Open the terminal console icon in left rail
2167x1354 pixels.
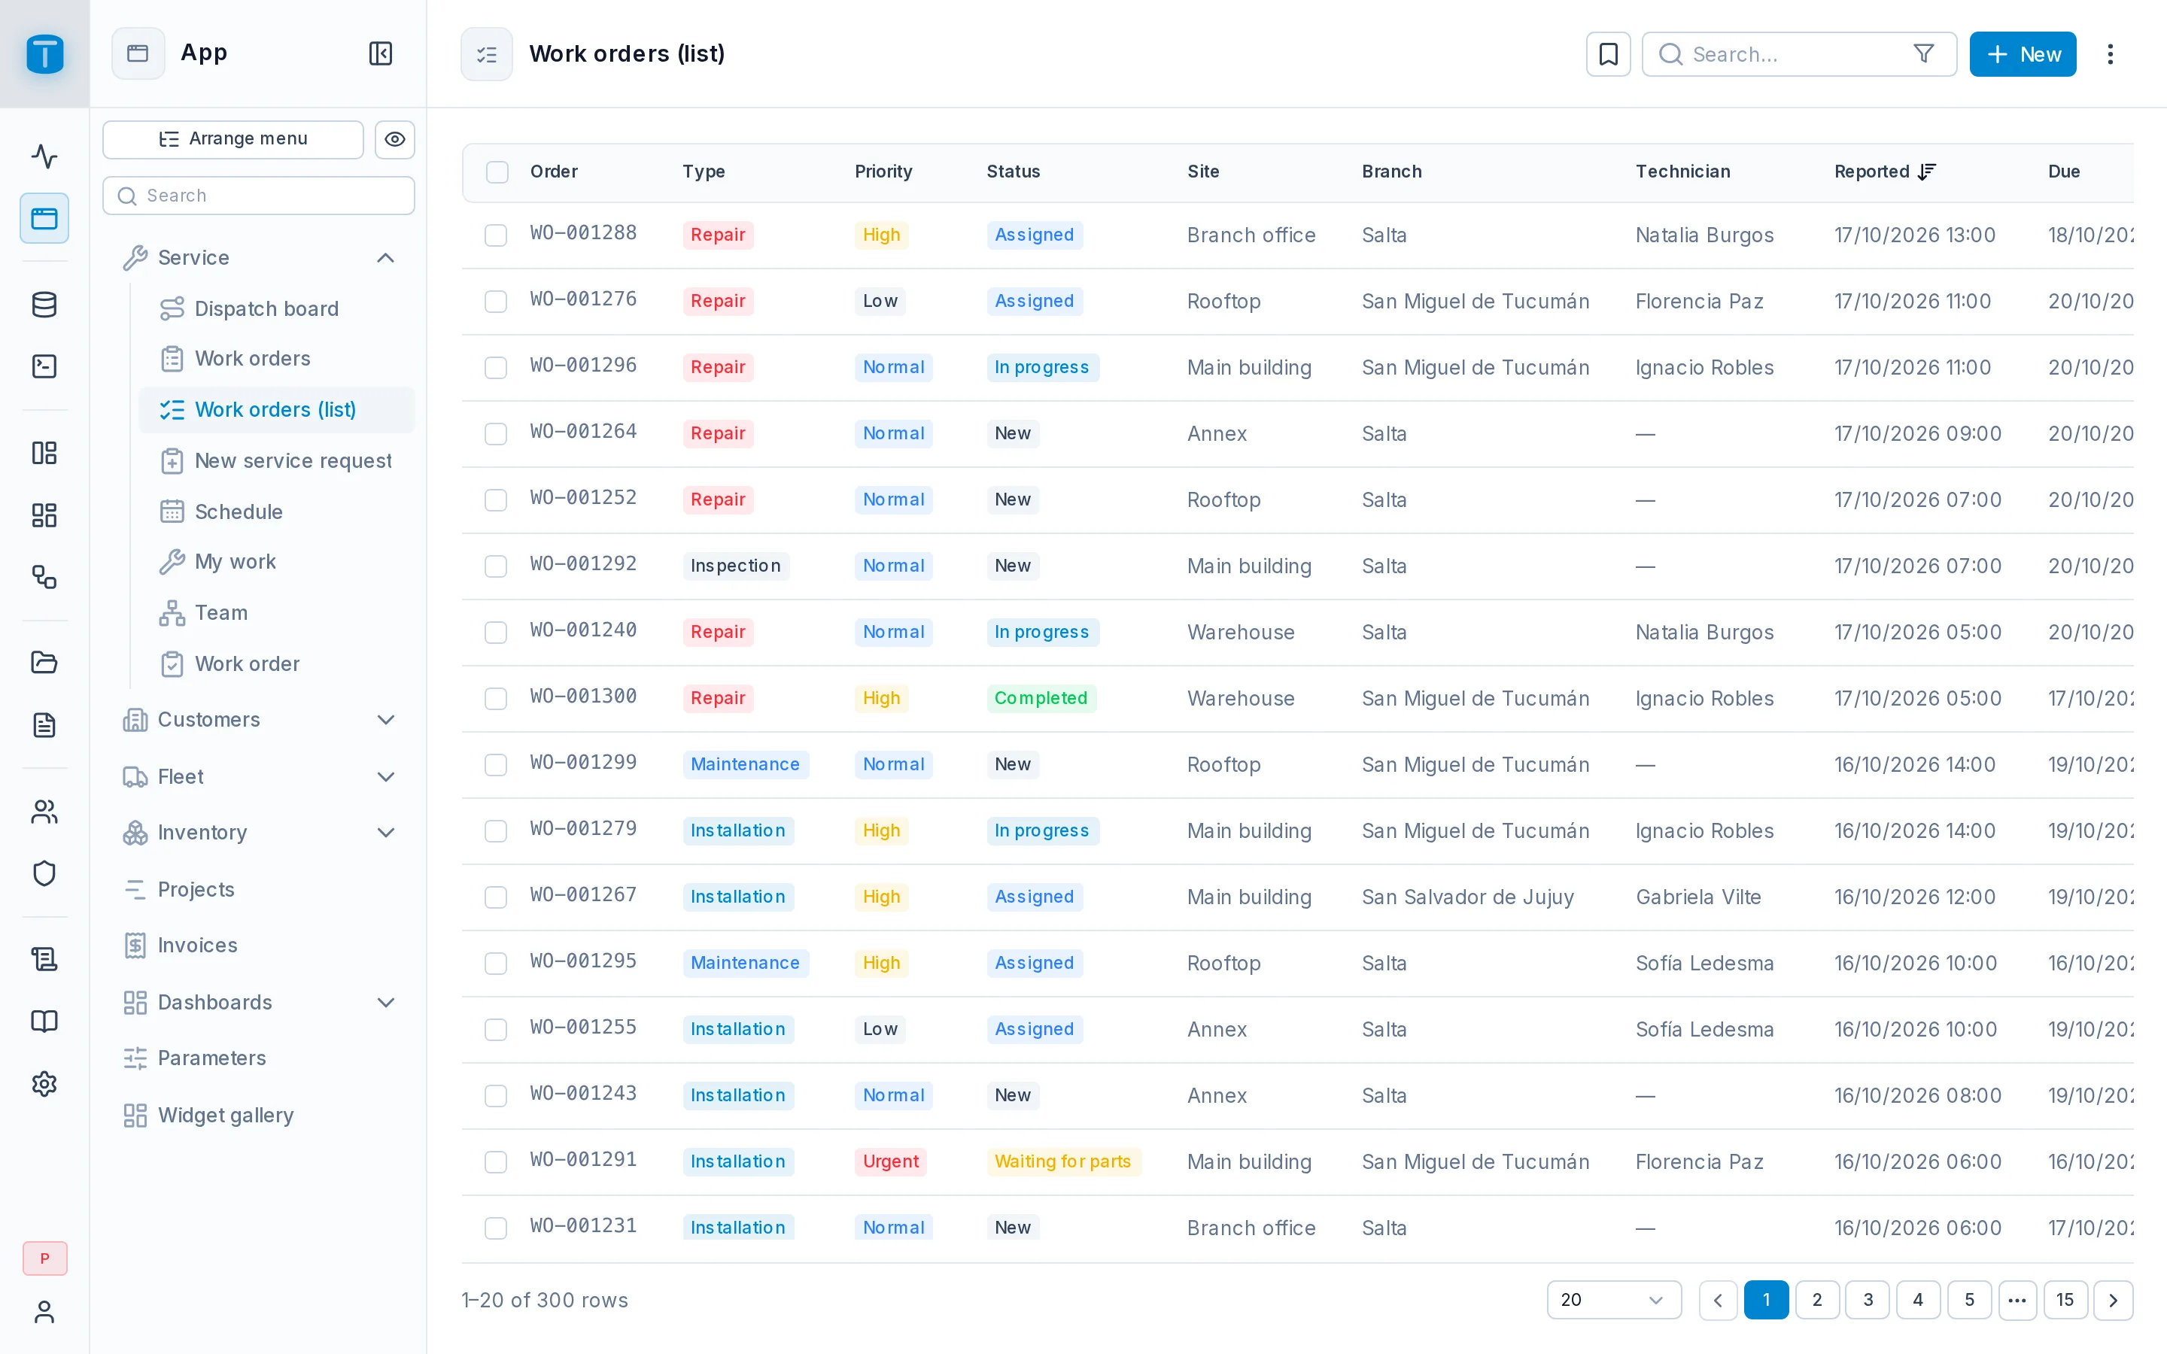pos(44,366)
